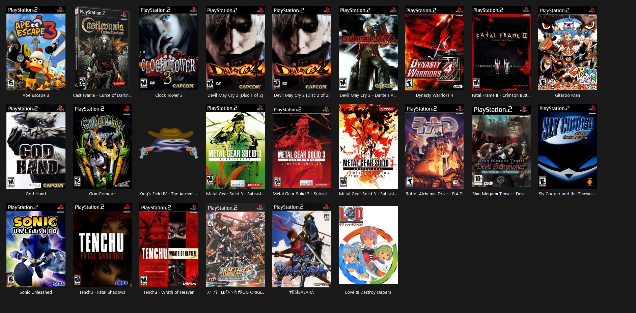This screenshot has height=313, width=636.
Task: Click the God Hand cover thumbnail
Action: [x=36, y=147]
